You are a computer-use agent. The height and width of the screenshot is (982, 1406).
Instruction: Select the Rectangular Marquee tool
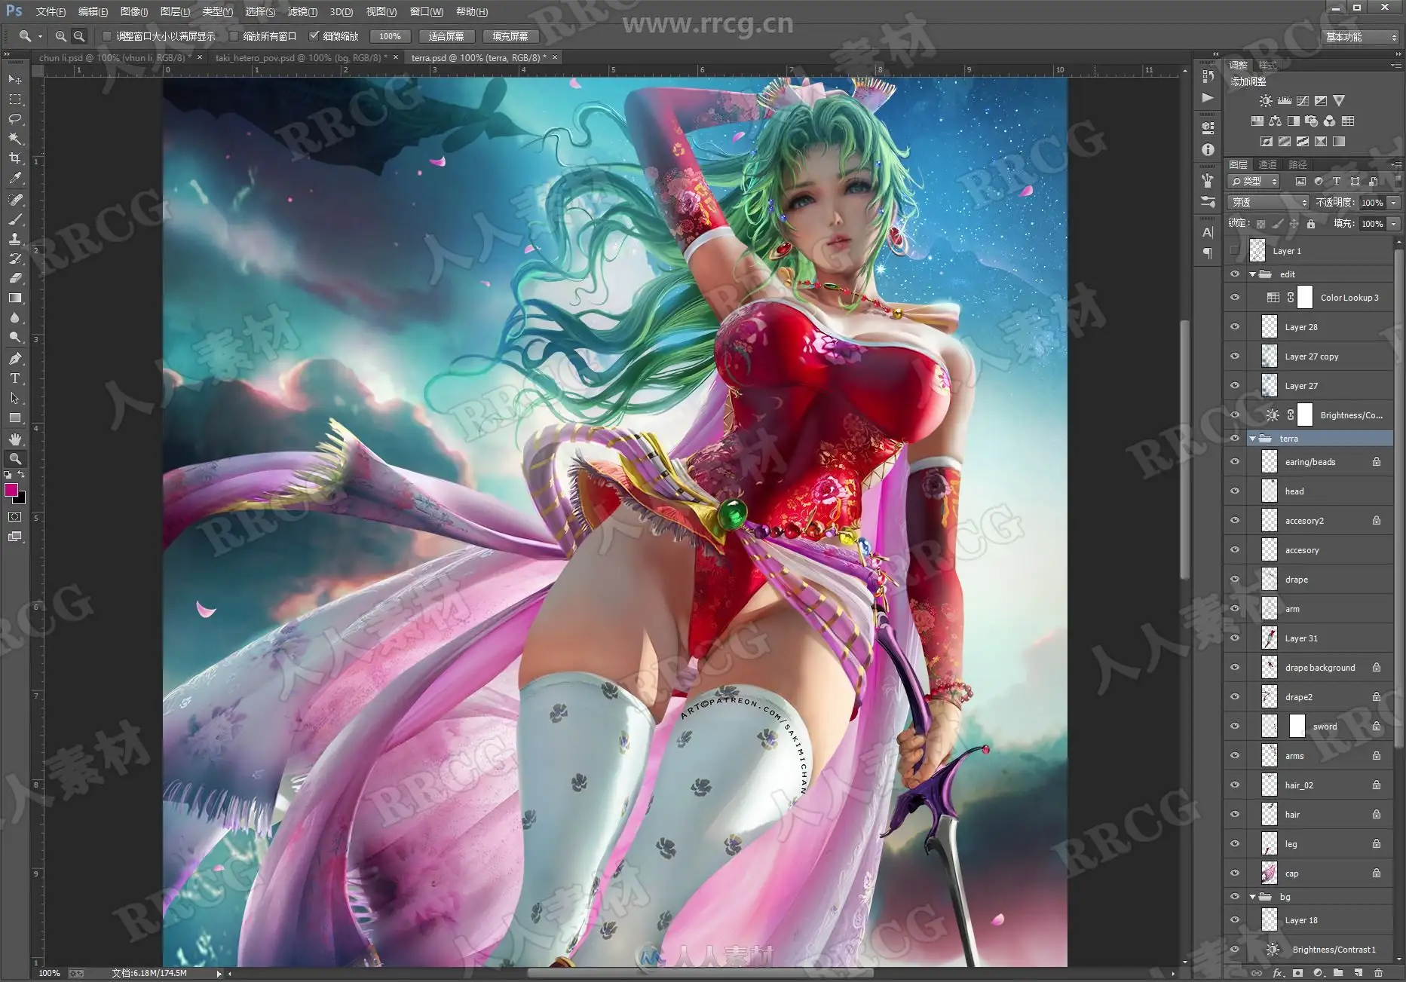(14, 99)
